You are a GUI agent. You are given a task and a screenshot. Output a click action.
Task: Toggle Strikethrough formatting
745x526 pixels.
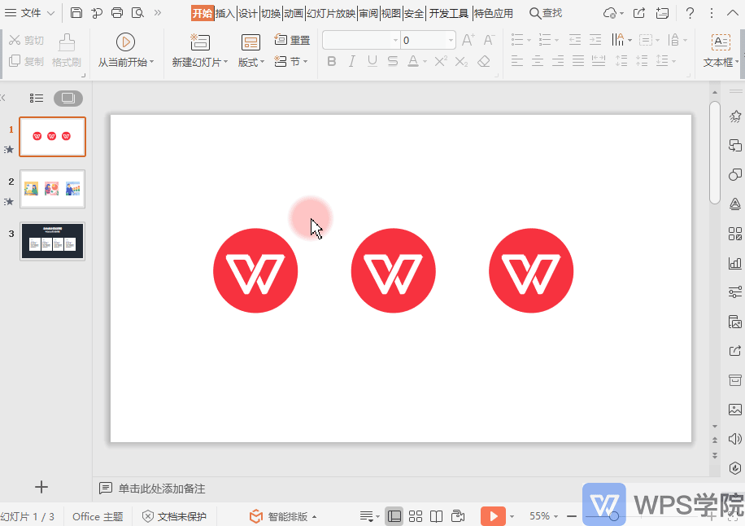[x=393, y=61]
